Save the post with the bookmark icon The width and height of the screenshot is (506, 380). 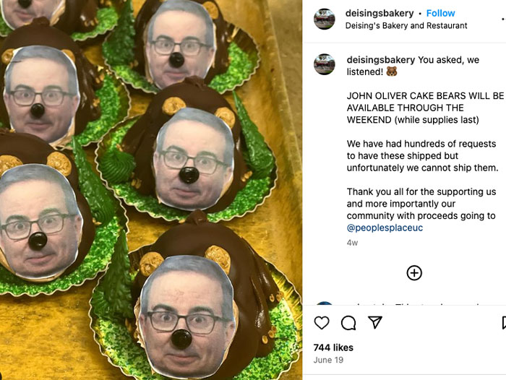click(x=503, y=323)
